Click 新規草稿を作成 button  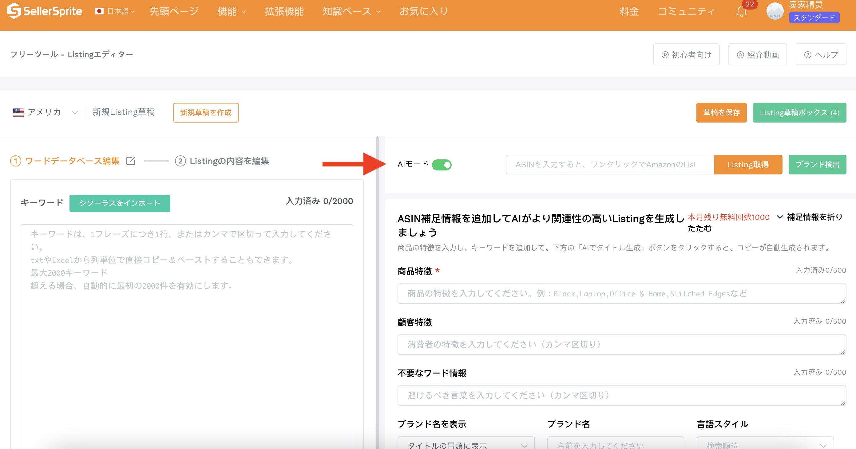(x=206, y=112)
